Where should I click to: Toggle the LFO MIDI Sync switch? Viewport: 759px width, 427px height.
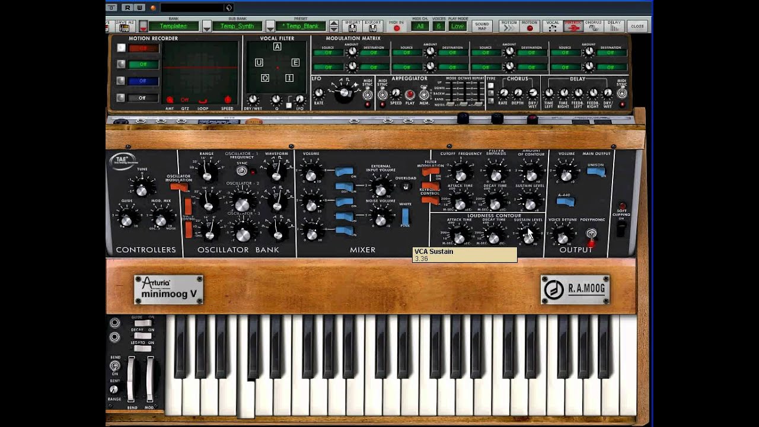(368, 94)
